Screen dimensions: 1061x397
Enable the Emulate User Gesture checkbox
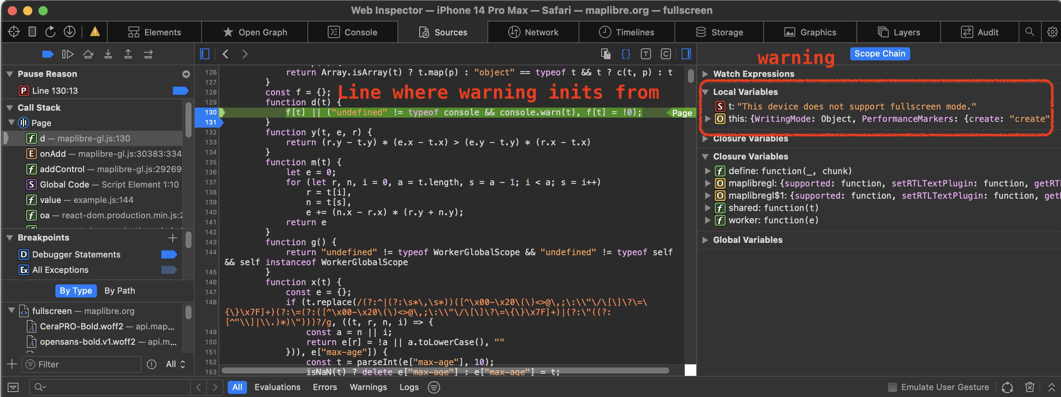click(892, 387)
